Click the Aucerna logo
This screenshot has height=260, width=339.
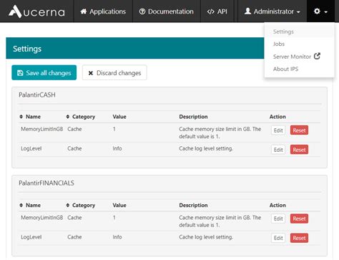pos(36,11)
